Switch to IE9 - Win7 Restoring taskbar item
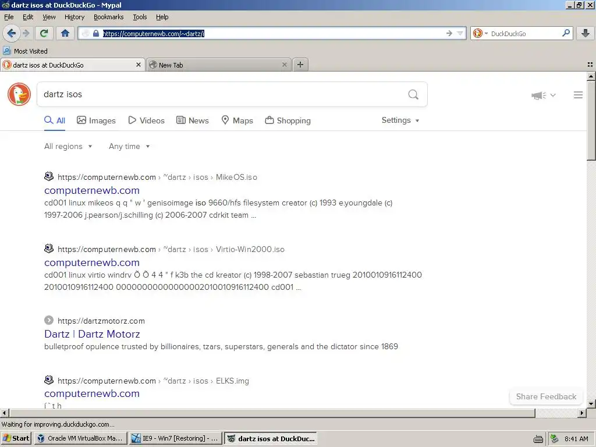 pos(175,438)
